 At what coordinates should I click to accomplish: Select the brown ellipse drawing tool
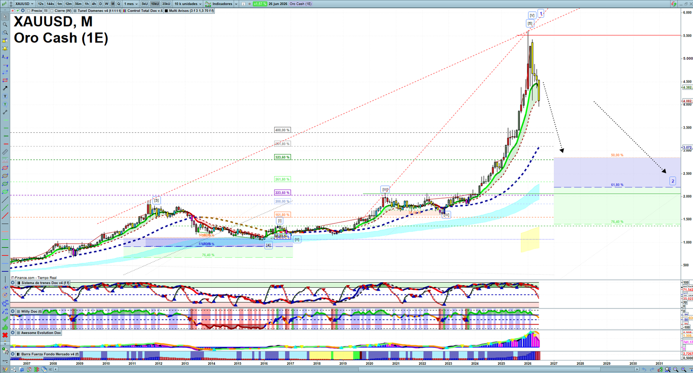click(5, 176)
